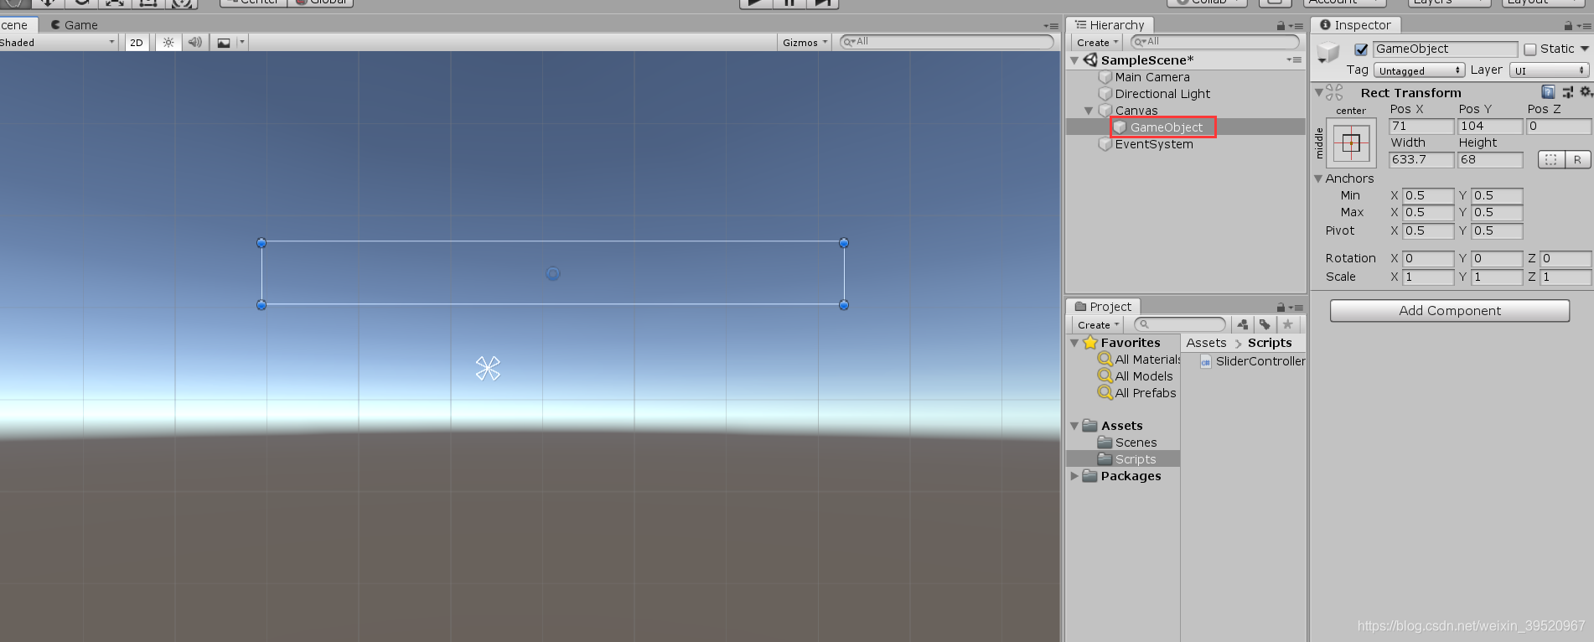Viewport: 1594px width, 642px height.
Task: Click the scene effects image icon
Action: 224,43
